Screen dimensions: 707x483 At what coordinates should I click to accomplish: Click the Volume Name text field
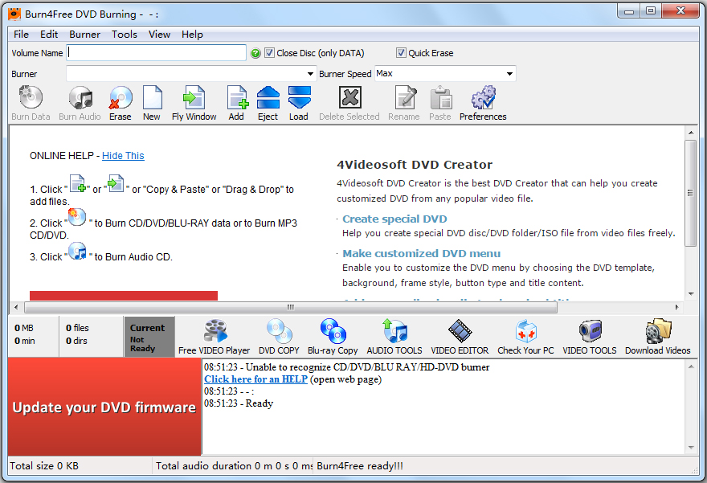click(157, 53)
